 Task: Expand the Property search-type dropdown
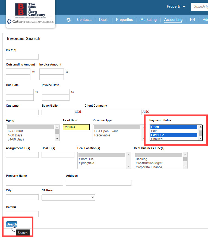coord(176,6)
